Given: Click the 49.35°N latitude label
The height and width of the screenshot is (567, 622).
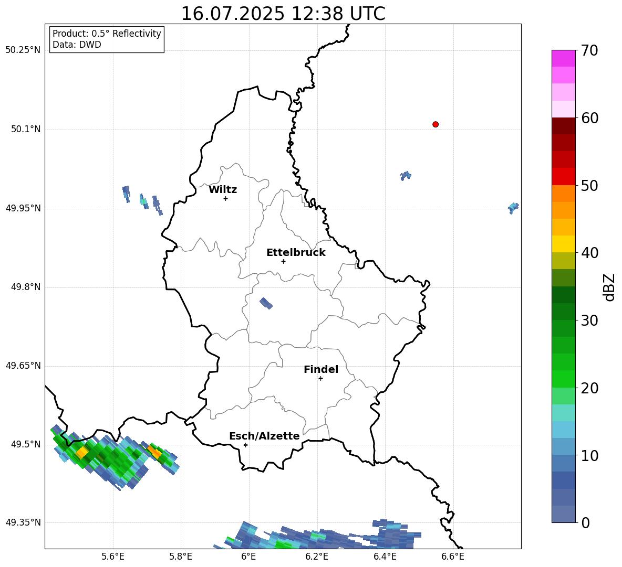Looking at the screenshot, I should [23, 522].
